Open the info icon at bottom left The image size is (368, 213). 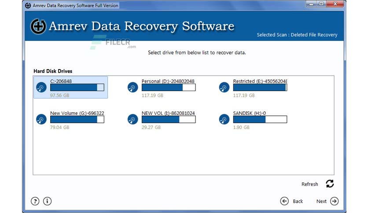(47, 201)
